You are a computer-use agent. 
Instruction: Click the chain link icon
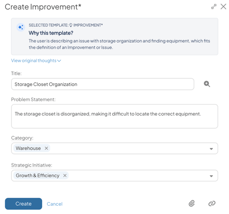212,203
